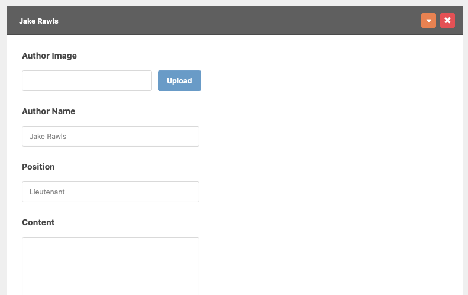Click the Position label
This screenshot has height=295, width=468.
point(38,167)
